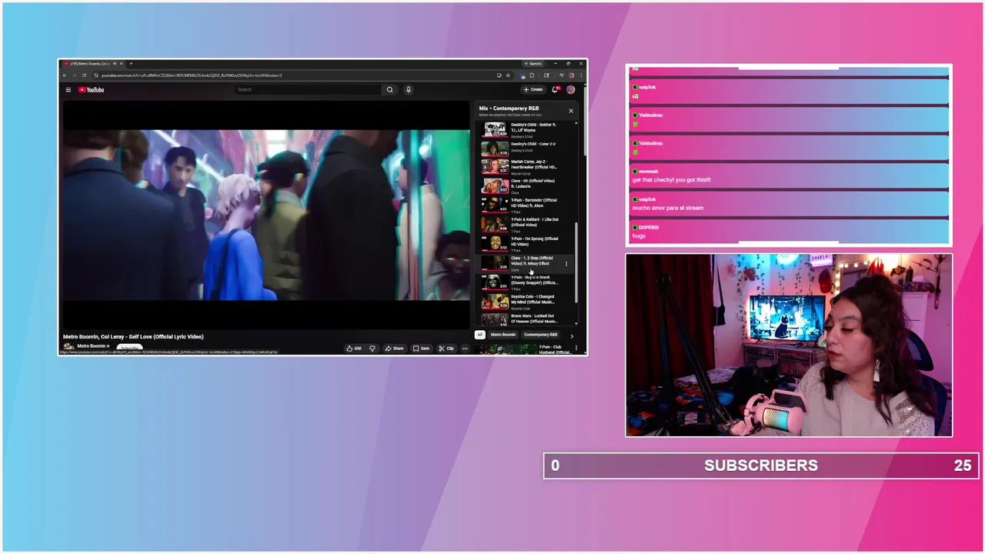Play T-Pain & Kehlani - I Like Dat
Viewport: 985px width, 554px height.
[526, 224]
